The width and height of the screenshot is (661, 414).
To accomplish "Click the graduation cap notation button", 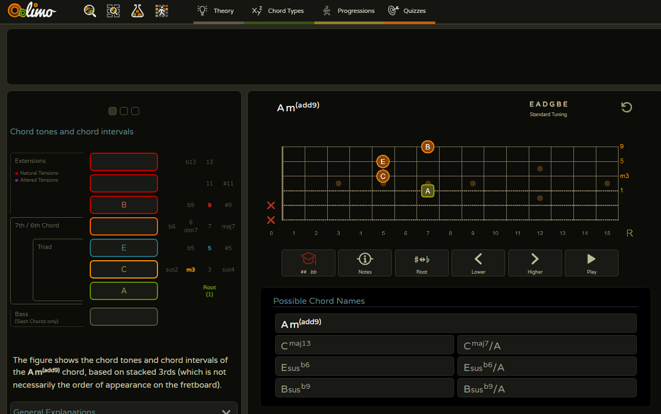I will tap(308, 263).
